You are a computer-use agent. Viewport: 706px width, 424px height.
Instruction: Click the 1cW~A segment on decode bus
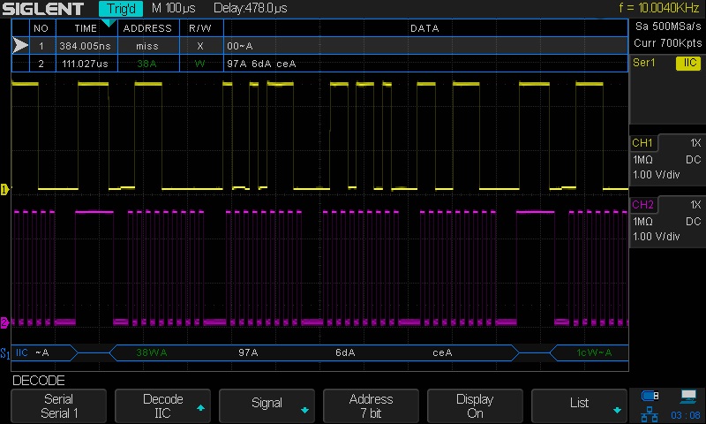point(594,352)
